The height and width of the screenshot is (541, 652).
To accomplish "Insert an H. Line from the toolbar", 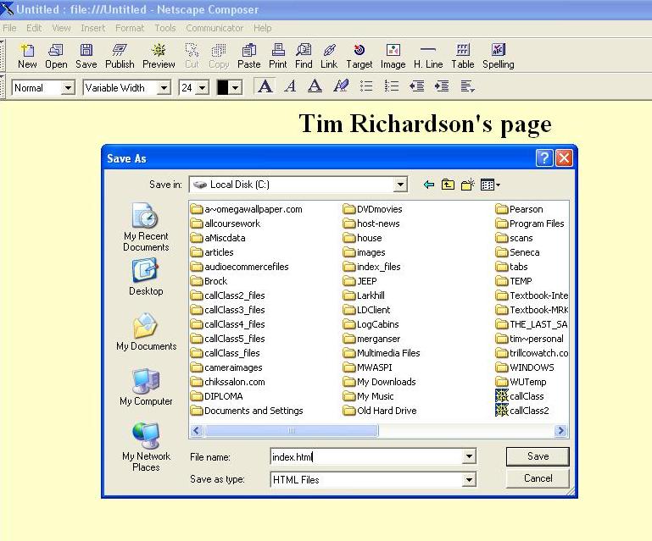I will click(428, 56).
